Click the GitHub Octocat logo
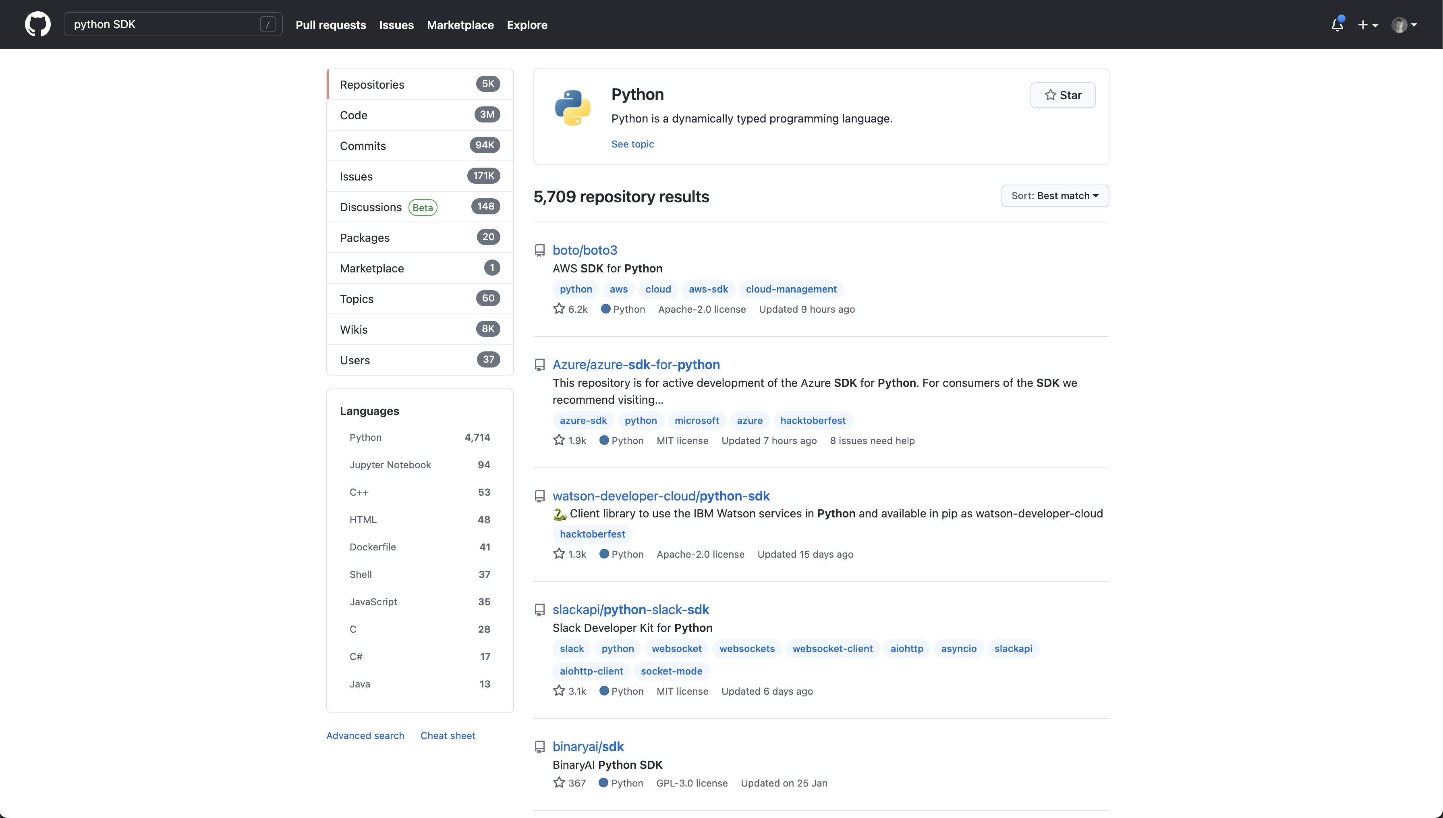 [x=37, y=24]
